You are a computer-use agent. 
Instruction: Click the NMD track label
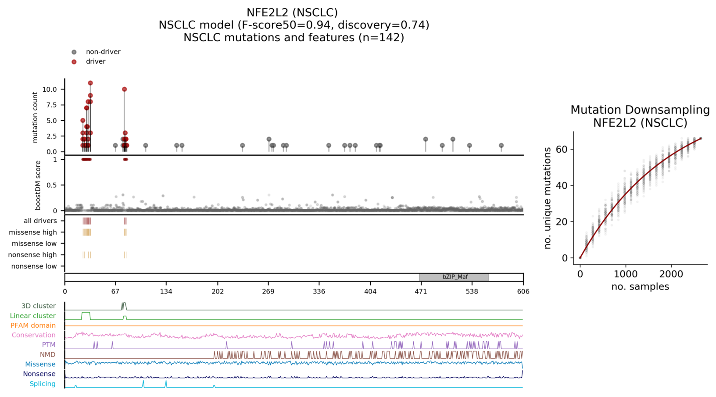tap(47, 354)
